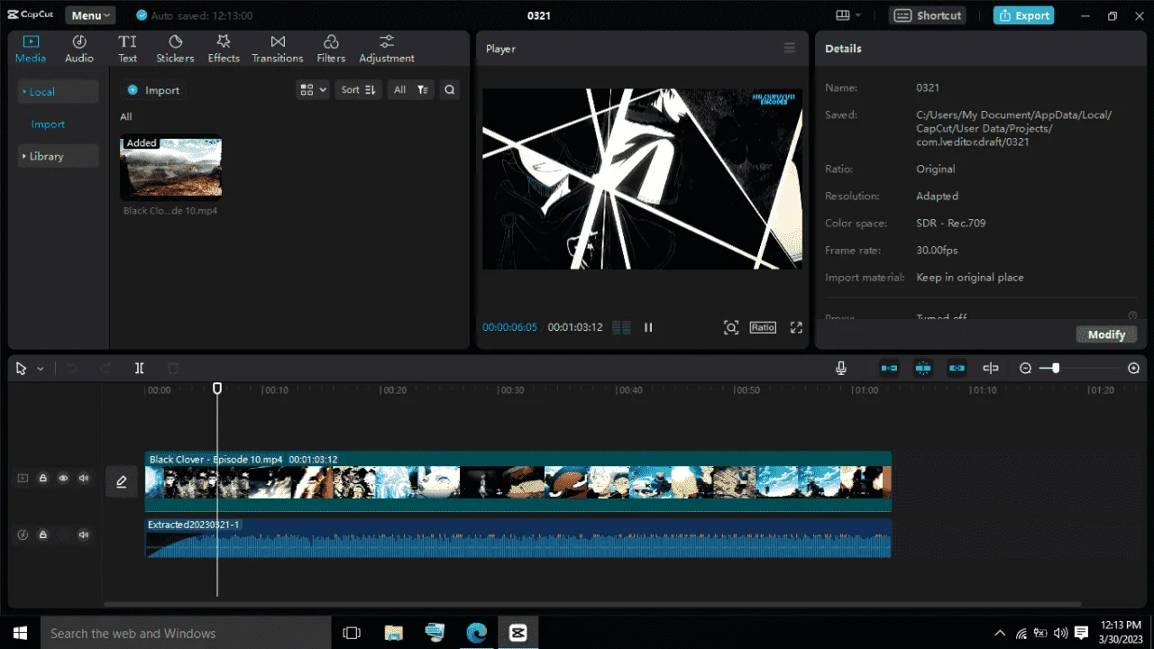Open the Ratio aspect button
This screenshot has width=1154, height=649.
click(763, 327)
